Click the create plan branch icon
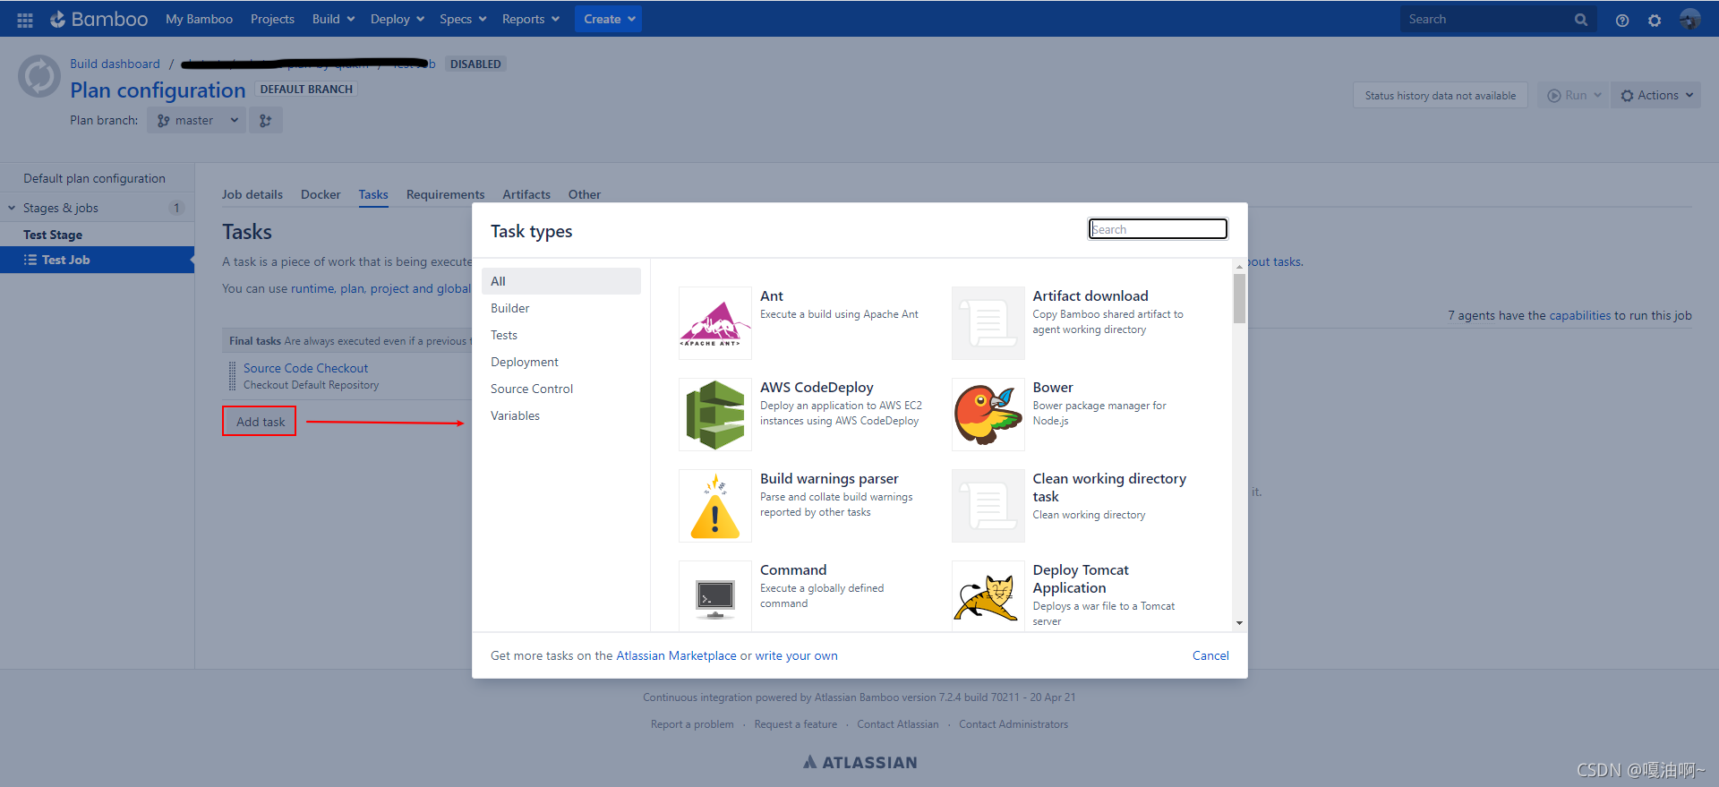This screenshot has width=1719, height=787. coord(266,120)
